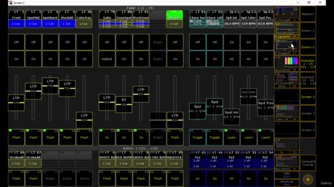Screen dimensions: 334x187
Task: Click the DS button under Spd Int
Action: (232, 42)
